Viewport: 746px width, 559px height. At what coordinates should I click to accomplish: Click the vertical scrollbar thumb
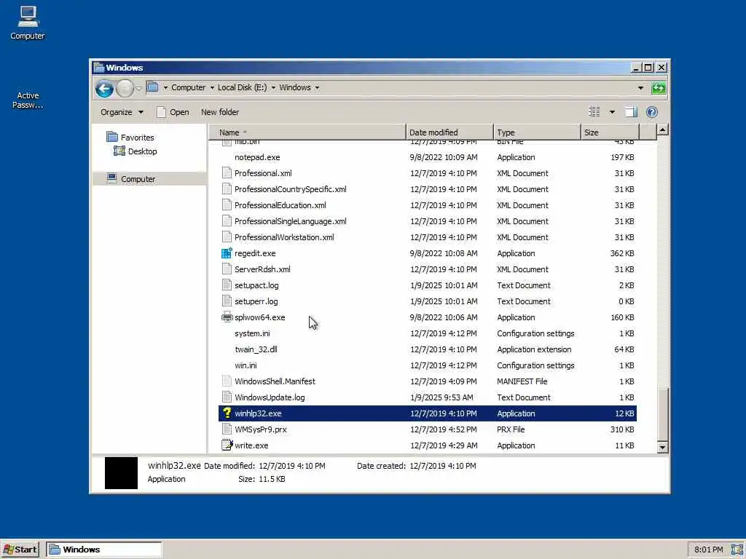click(x=662, y=414)
